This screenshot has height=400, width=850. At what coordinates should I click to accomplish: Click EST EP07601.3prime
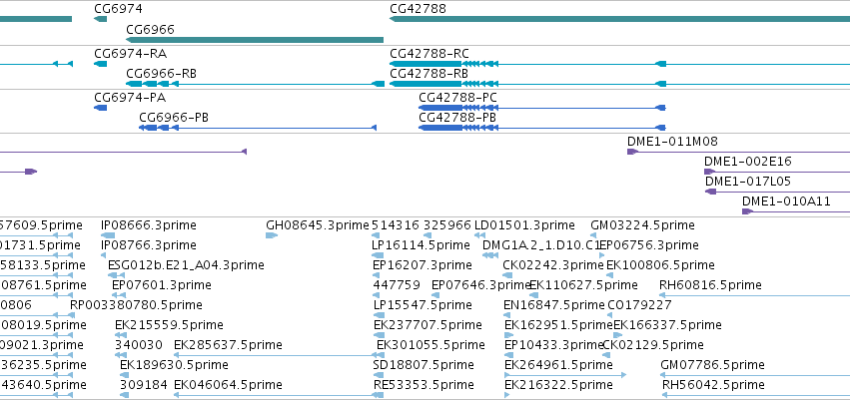point(162,285)
